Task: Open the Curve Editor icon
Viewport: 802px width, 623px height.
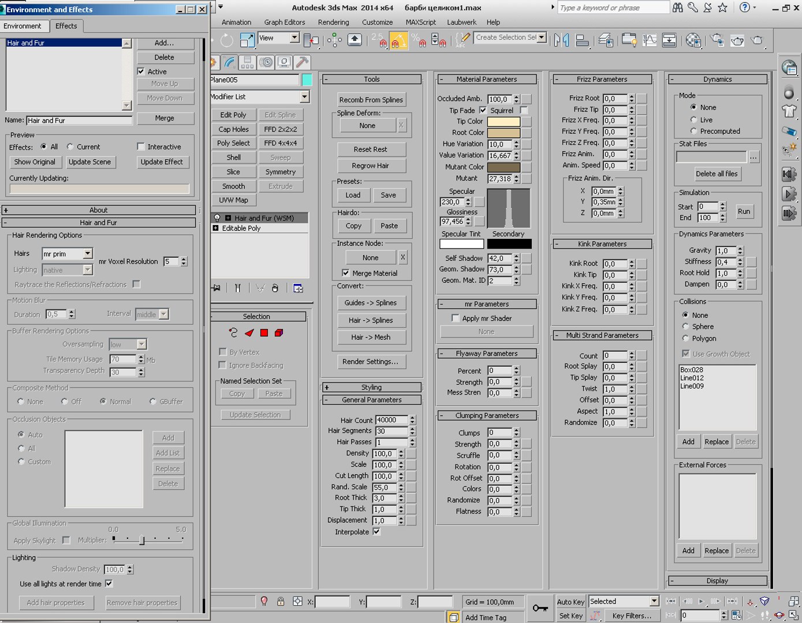Action: (650, 40)
